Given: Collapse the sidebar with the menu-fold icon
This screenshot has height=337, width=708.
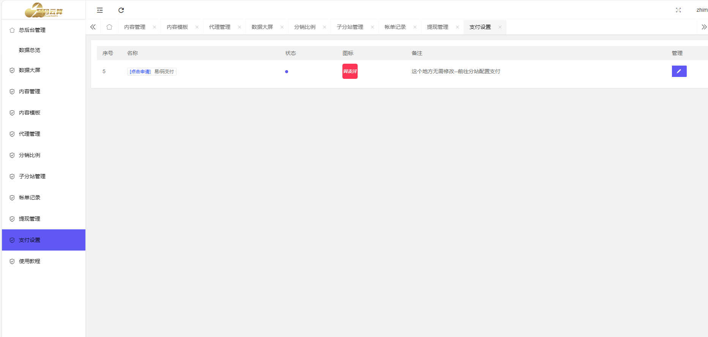Looking at the screenshot, I should tap(100, 10).
